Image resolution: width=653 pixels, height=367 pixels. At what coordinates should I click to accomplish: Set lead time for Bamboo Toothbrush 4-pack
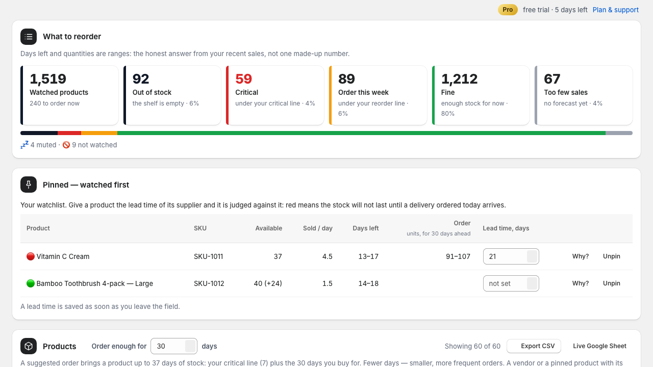point(511,283)
